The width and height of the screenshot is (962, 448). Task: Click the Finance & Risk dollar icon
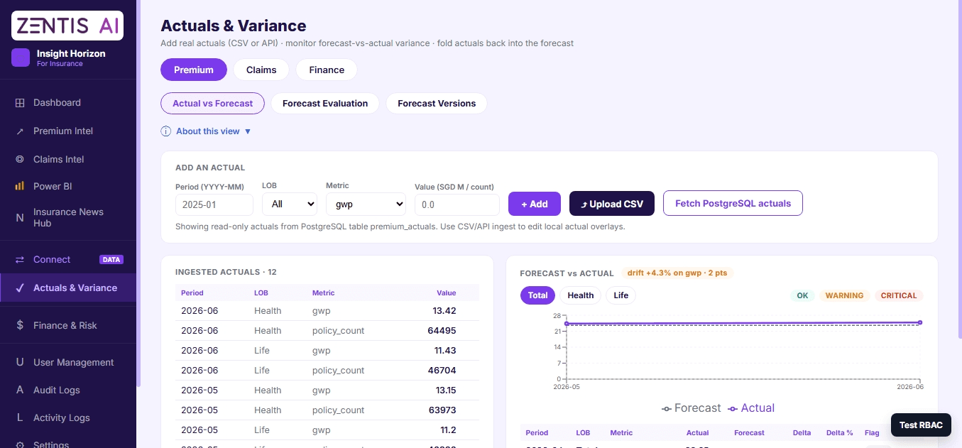[x=20, y=325]
